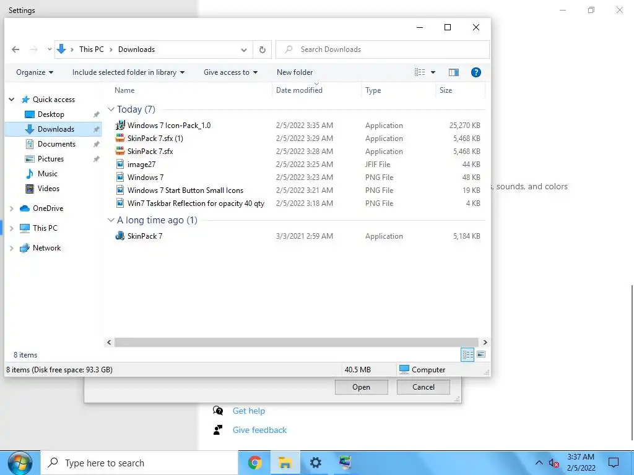Sort by the Size column header
The image size is (634, 475).
[446, 90]
